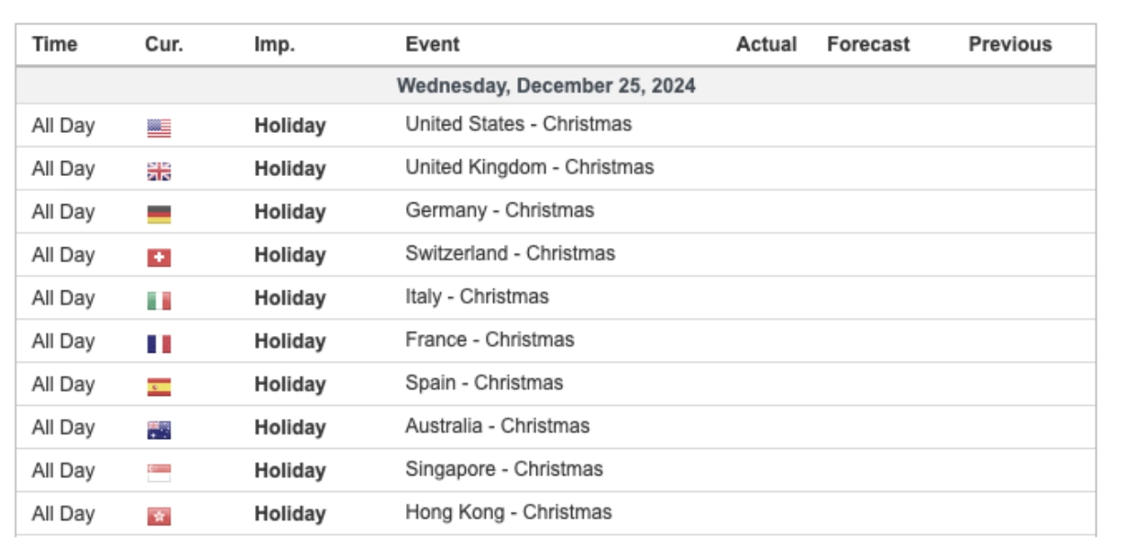Image resolution: width=1124 pixels, height=557 pixels.
Task: Click the United Kingdom flag icon
Action: click(x=159, y=169)
